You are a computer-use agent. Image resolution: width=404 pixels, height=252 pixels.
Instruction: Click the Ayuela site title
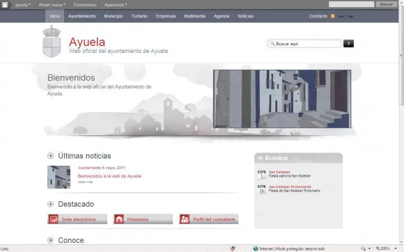pyautogui.click(x=87, y=42)
